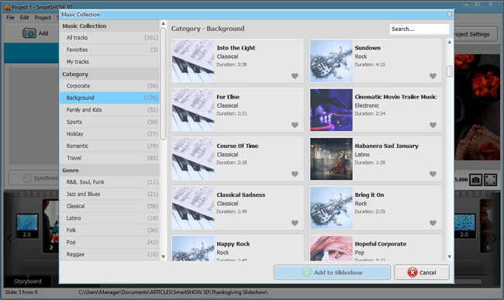
Task: Open My tracks
Action: tap(109, 62)
